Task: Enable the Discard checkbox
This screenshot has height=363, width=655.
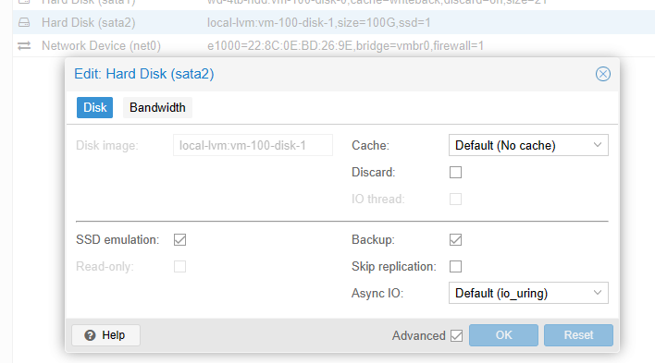Action: pyautogui.click(x=455, y=173)
